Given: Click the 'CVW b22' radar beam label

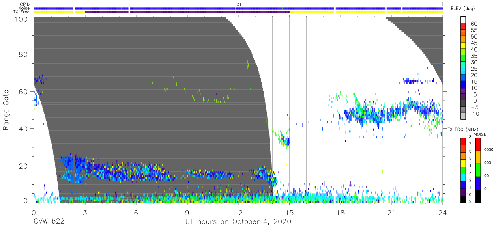Looking at the screenshot, I should pyautogui.click(x=49, y=222).
